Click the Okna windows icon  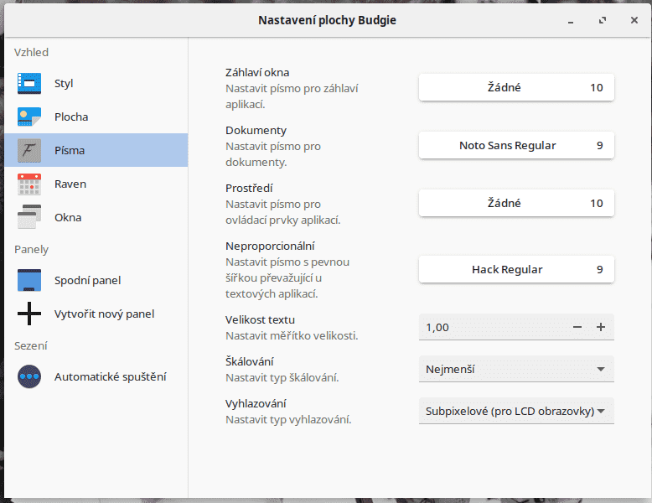[x=29, y=217]
